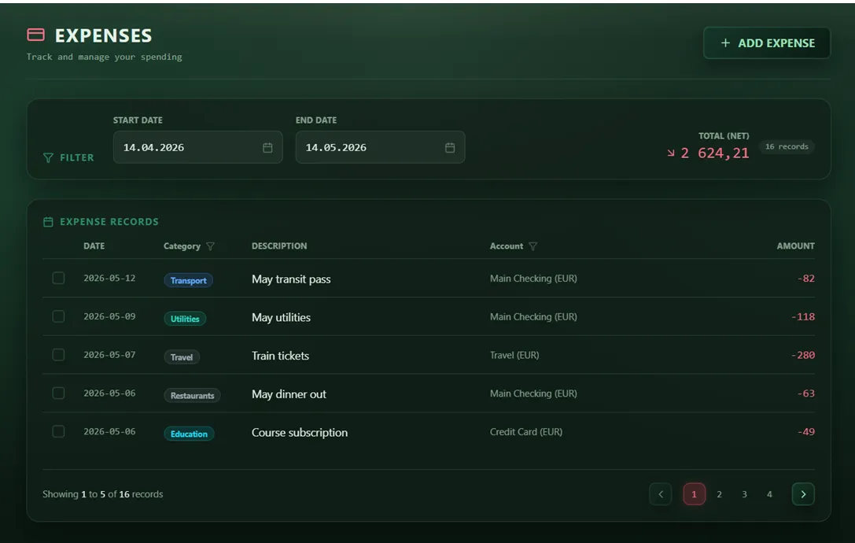Click the May utilities description
Screen dimensions: 855x543
[281, 318]
